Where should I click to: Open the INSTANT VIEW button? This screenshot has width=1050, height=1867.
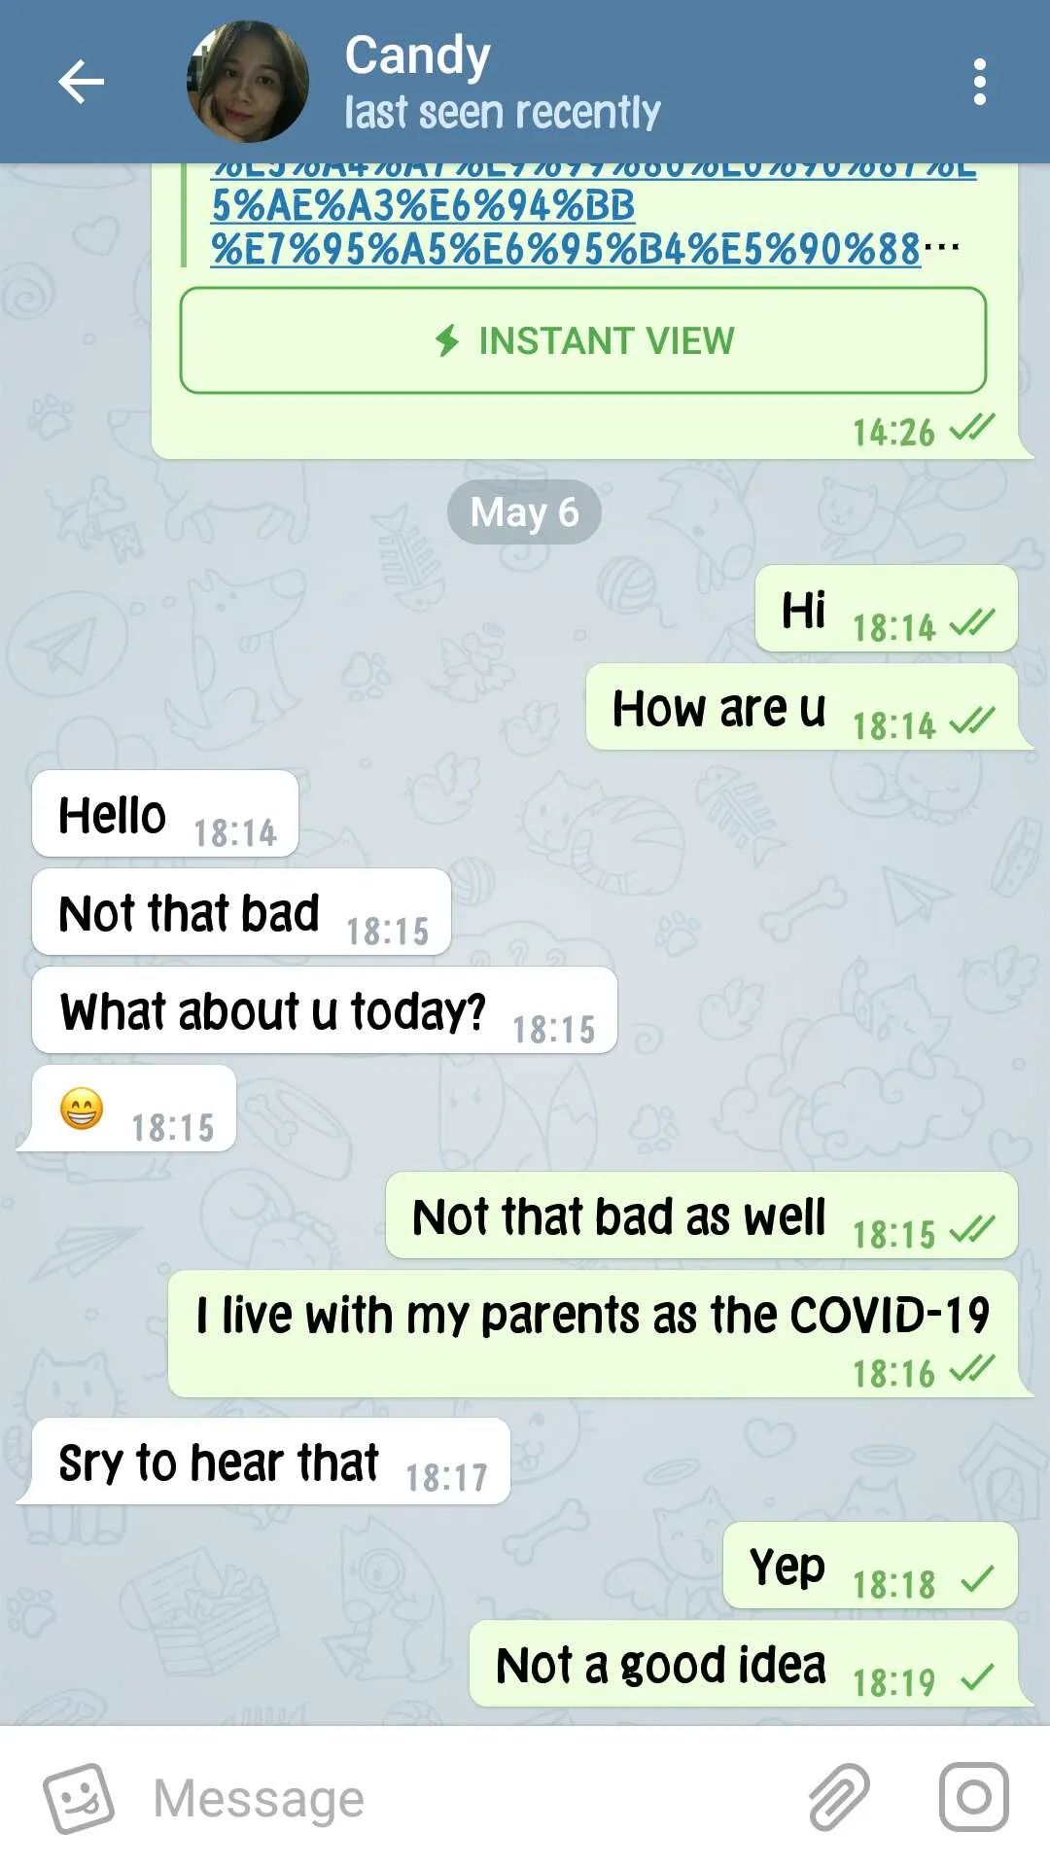[583, 340]
